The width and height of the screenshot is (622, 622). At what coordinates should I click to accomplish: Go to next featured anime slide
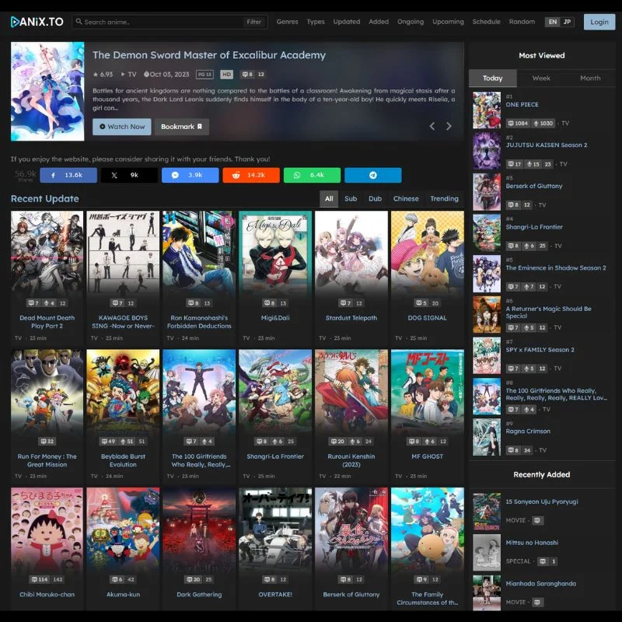(x=449, y=126)
